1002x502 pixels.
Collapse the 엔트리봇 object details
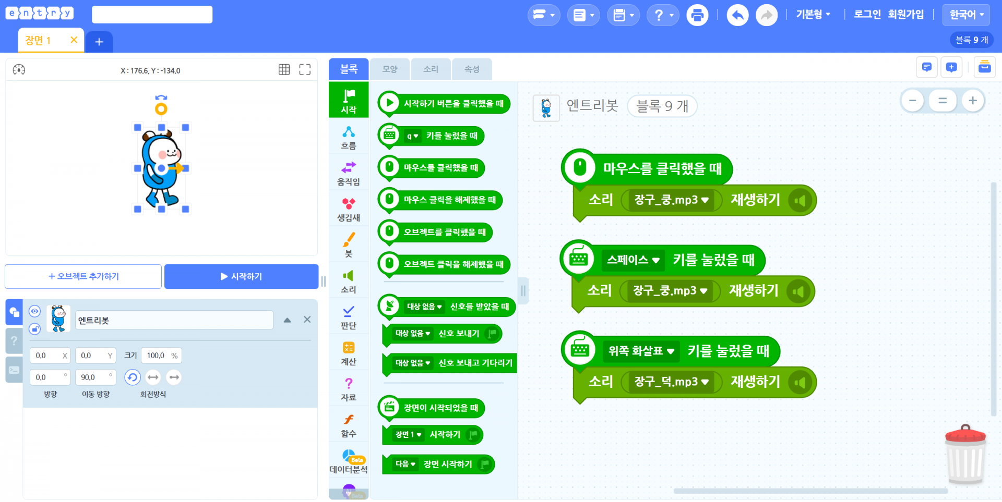pos(287,320)
